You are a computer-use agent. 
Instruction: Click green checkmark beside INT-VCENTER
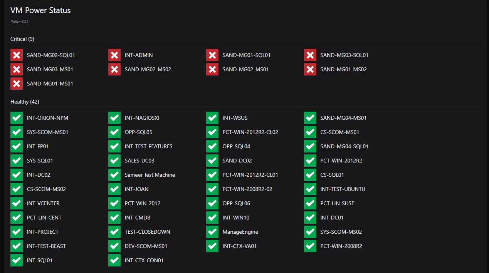pos(17,203)
